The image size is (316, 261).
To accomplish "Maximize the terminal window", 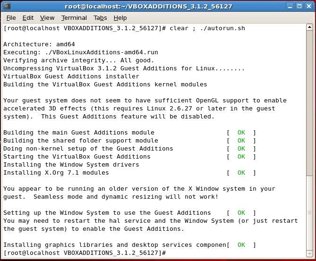I will [299, 7].
